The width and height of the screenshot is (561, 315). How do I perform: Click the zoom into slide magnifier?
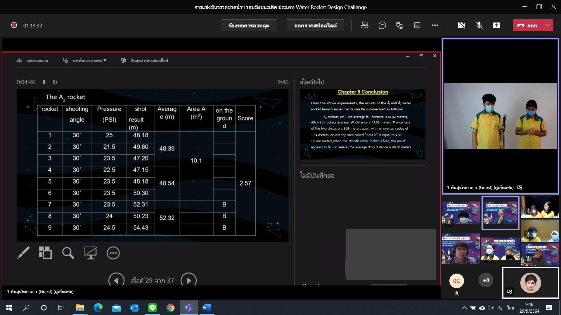point(68,253)
